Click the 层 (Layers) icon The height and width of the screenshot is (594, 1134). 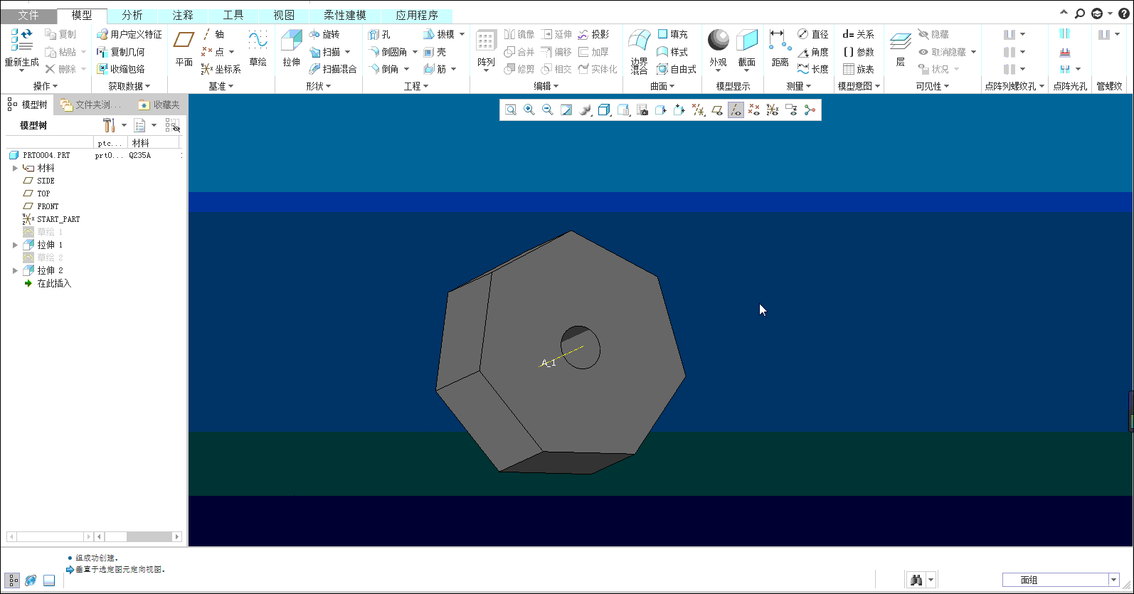pos(901,50)
